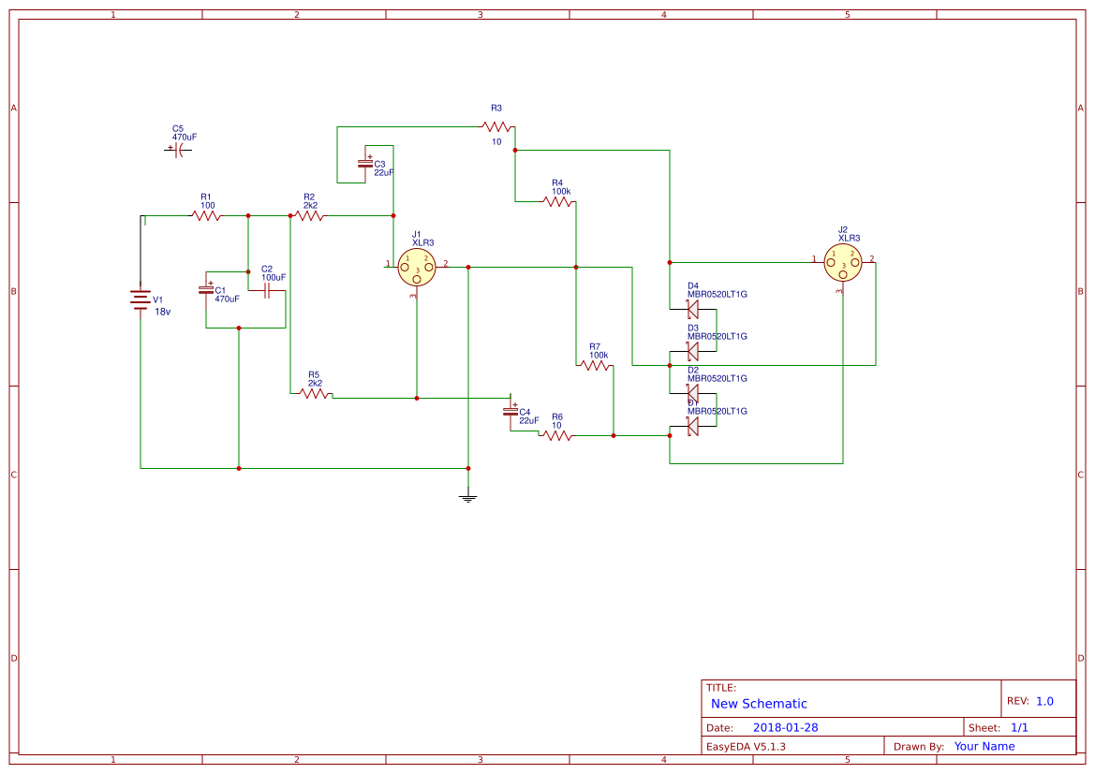This screenshot has height=774, width=1095.
Task: Click resistor R7 labeled 100k
Action: [x=596, y=367]
